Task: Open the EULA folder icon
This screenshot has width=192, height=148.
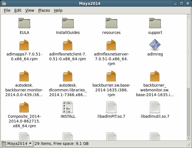Action: click(24, 23)
